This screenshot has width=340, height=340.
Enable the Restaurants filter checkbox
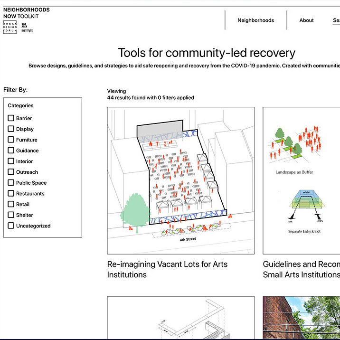(x=11, y=194)
